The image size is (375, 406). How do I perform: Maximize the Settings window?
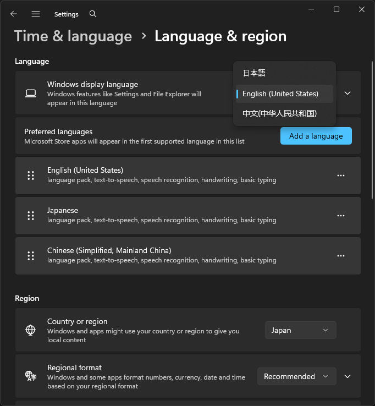337,9
